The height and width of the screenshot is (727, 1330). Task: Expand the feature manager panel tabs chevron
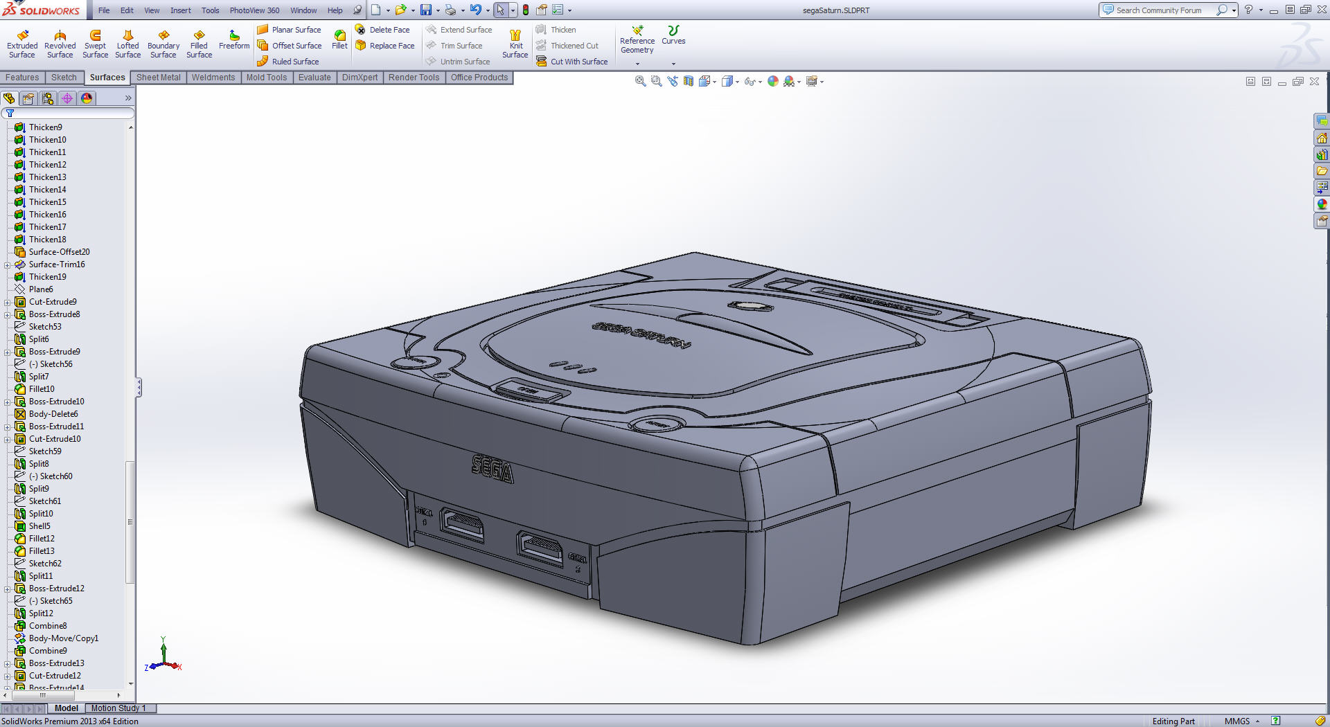(x=128, y=98)
